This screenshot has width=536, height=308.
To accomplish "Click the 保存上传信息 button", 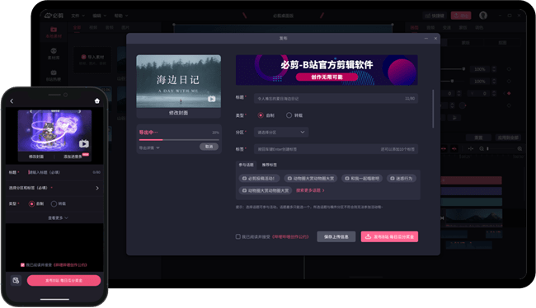I will pos(336,236).
